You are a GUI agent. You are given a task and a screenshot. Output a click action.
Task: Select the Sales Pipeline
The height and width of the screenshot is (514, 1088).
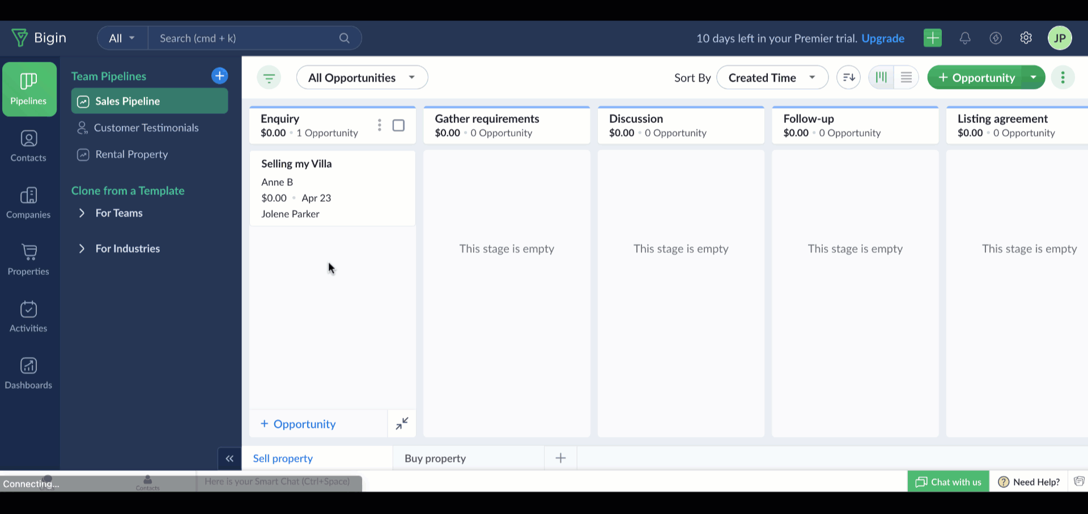tap(150, 101)
